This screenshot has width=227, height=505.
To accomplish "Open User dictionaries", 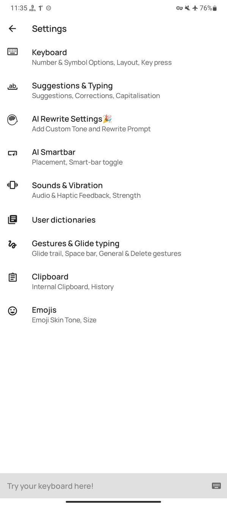I will tap(63, 219).
